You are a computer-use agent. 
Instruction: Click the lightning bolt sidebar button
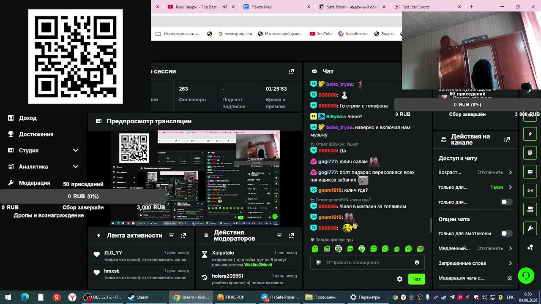[x=530, y=134]
